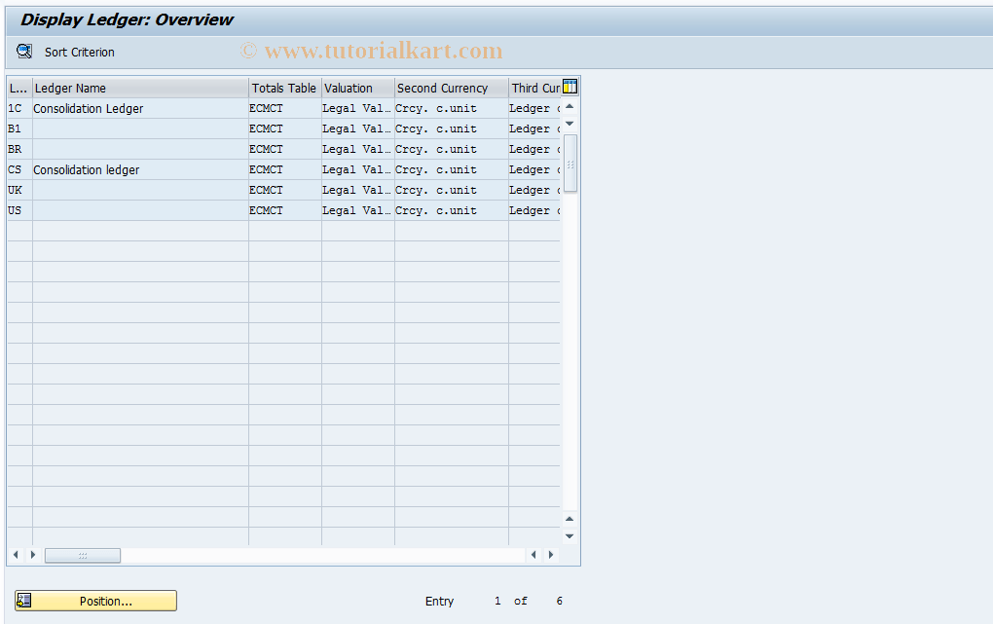Click the Totals Table column header
Viewport: 993px width, 624px height.
pyautogui.click(x=283, y=88)
